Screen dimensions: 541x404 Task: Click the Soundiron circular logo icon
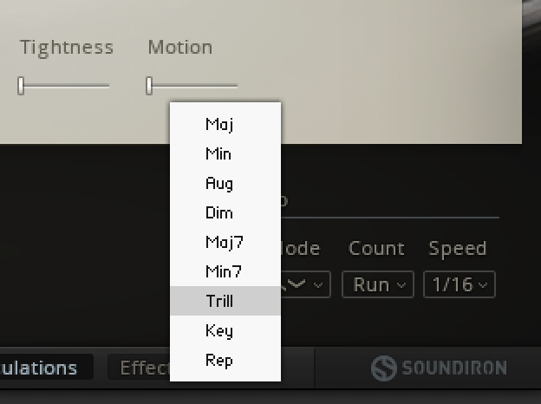[x=383, y=368]
